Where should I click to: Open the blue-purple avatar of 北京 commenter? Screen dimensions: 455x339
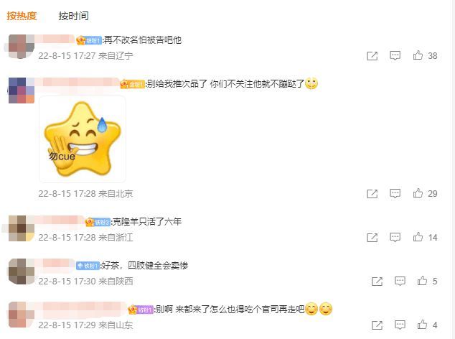point(22,90)
